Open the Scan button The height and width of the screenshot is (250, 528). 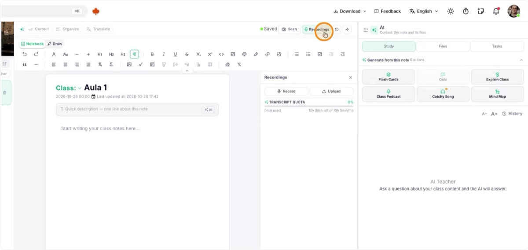(x=290, y=29)
